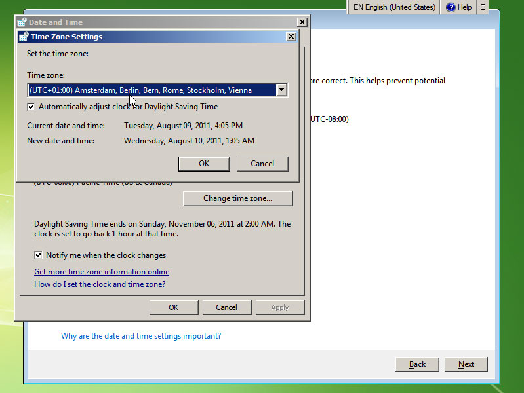Close the Date and Time window

[x=302, y=22]
